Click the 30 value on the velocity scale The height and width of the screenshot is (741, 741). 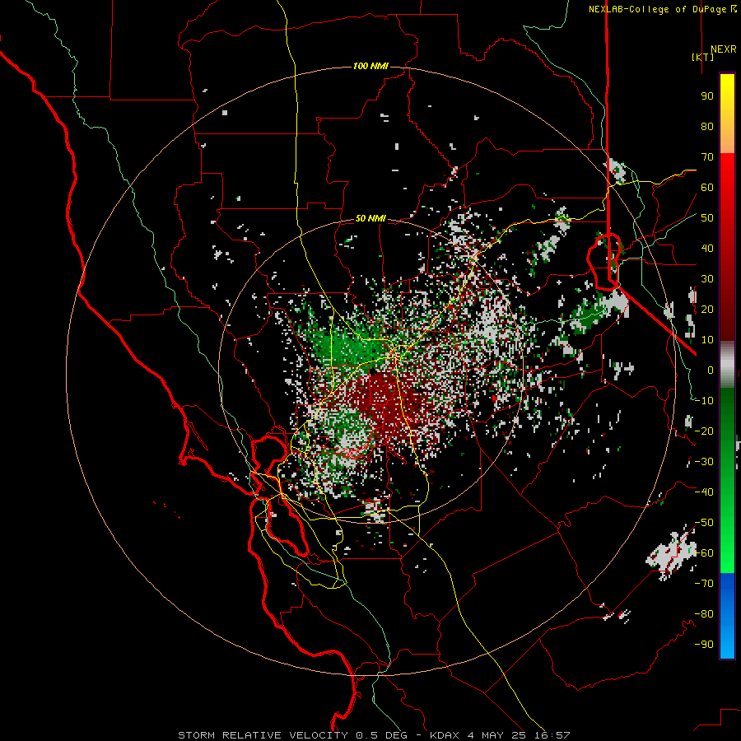point(707,279)
